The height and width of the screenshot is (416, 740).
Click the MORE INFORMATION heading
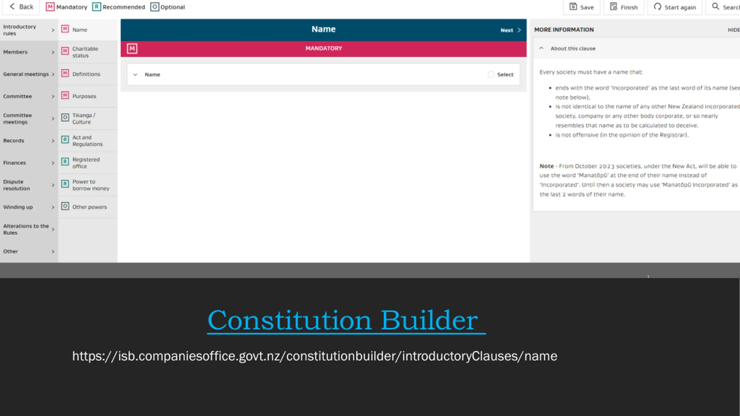tap(564, 30)
